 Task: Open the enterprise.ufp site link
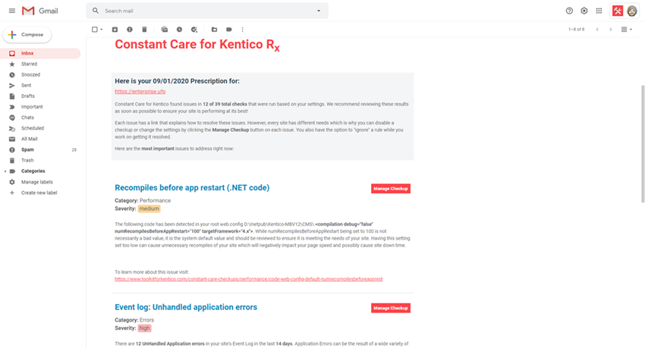coord(140,92)
